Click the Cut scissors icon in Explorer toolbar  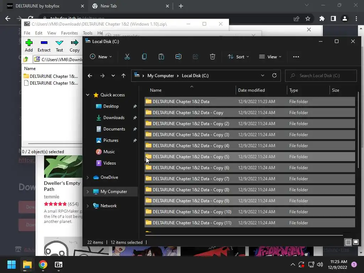[x=127, y=57]
